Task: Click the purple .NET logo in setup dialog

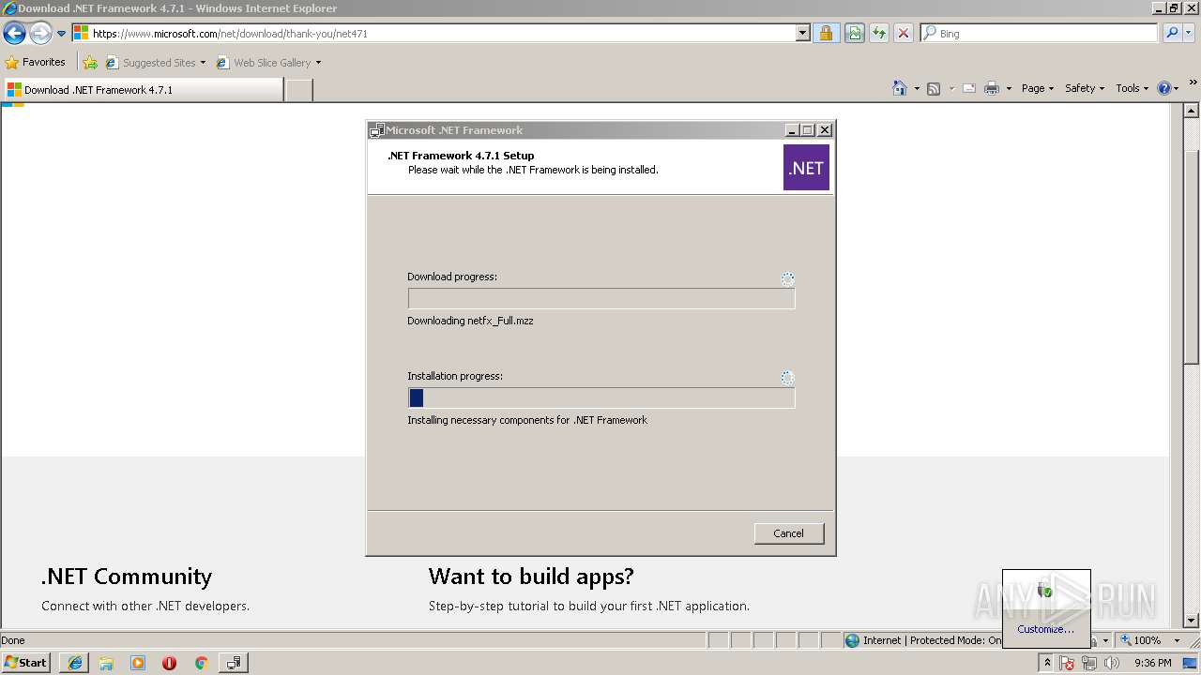Action: point(806,168)
